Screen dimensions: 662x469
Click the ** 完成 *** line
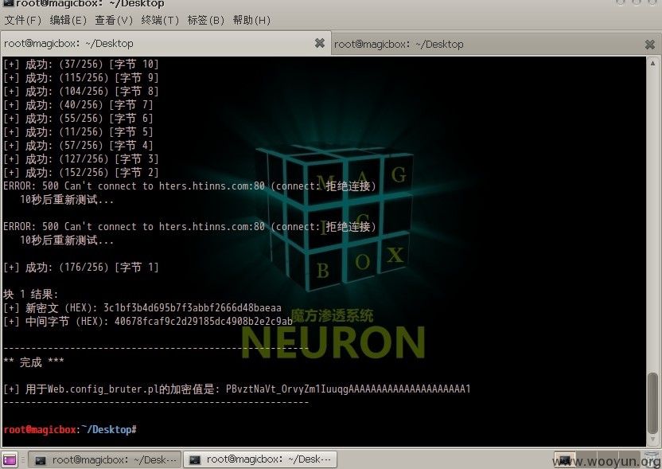33,362
